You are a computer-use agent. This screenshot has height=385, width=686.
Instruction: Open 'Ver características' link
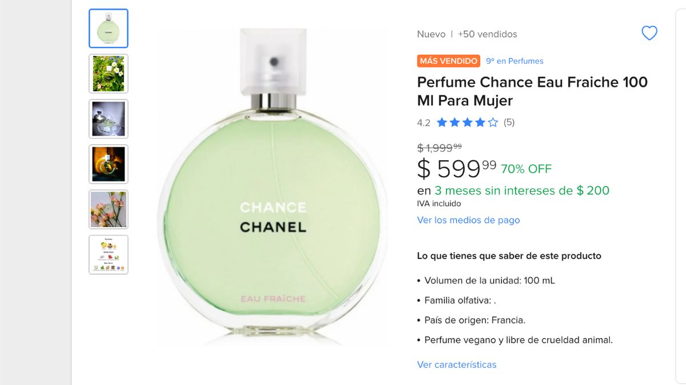click(x=457, y=364)
